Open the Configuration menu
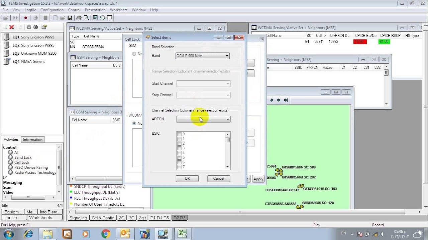This screenshot has height=240, width=428. (52, 10)
